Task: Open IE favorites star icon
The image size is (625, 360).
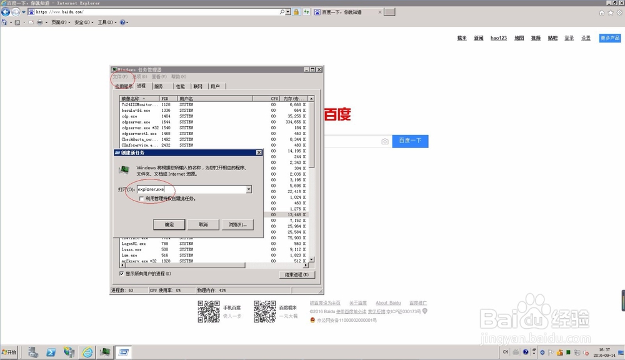Action: click(610, 12)
